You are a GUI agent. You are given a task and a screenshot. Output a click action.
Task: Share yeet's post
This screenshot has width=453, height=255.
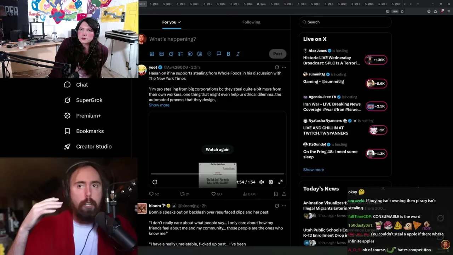(284, 194)
